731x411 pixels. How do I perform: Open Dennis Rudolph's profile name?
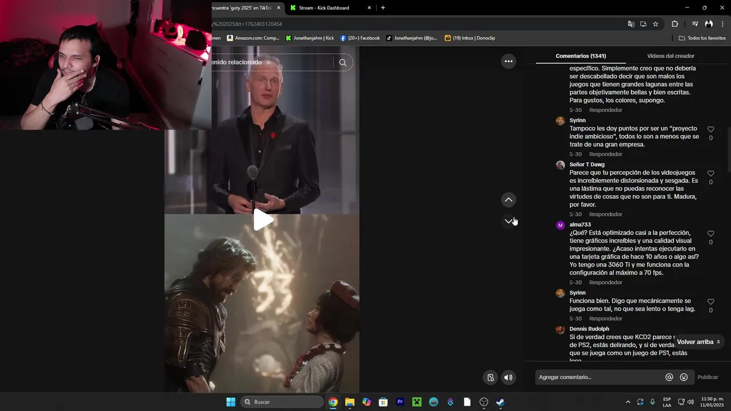tap(589, 329)
